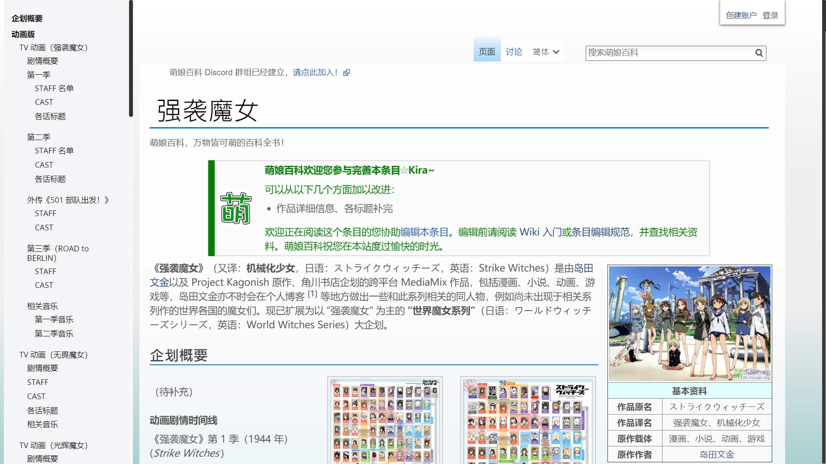Click the 《强袭魔女》第 1 季（1944 年） line
Image resolution: width=826 pixels, height=464 pixels.
pyautogui.click(x=219, y=439)
